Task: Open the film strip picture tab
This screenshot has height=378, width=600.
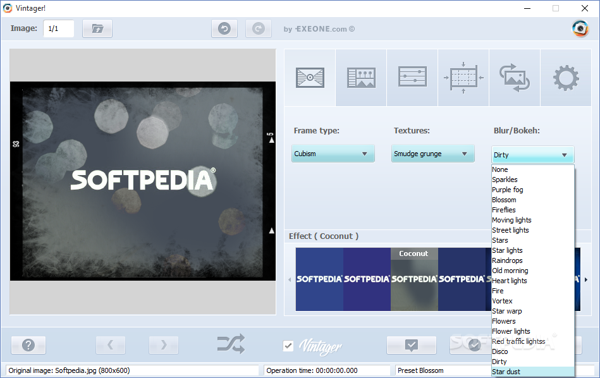Action: (x=361, y=78)
